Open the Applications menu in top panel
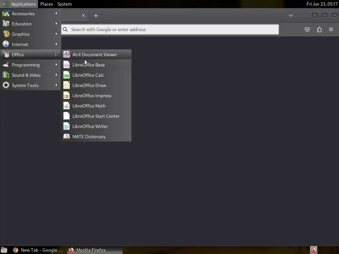Image resolution: width=339 pixels, height=254 pixels. [x=19, y=4]
